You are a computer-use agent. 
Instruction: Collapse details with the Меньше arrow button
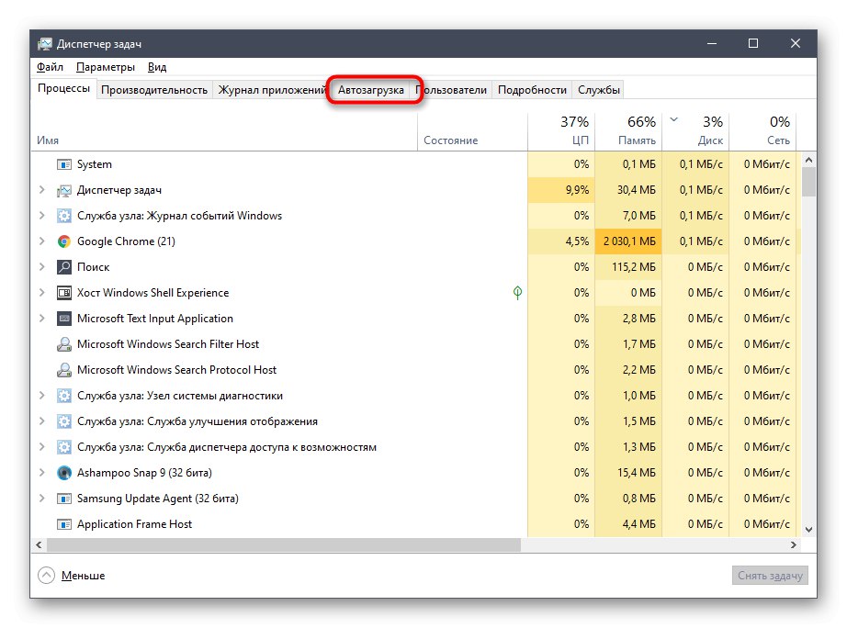click(x=47, y=576)
